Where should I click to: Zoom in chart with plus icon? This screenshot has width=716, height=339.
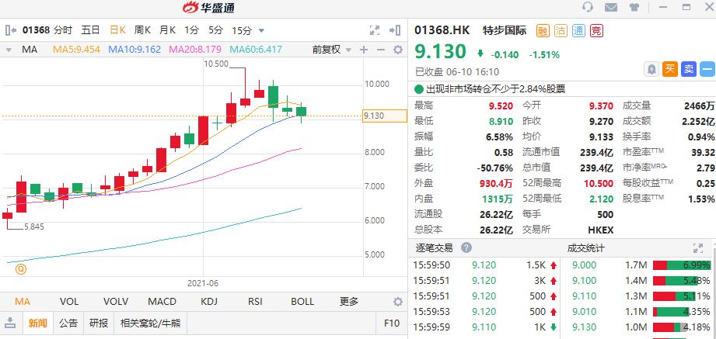(x=364, y=50)
